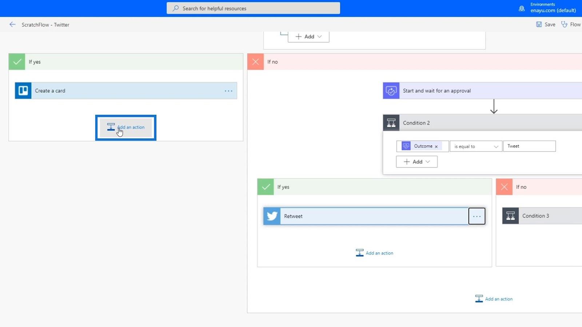Click the green checkmark of nested If yes
The height and width of the screenshot is (327, 582).
[x=266, y=187]
